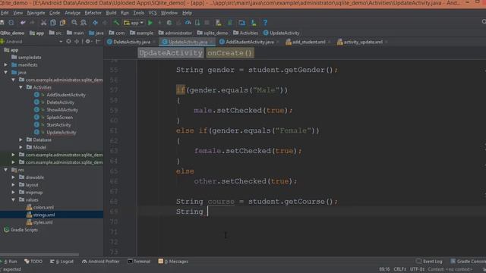Collapse the java folder
This screenshot has height=273, width=486.
click(6, 73)
